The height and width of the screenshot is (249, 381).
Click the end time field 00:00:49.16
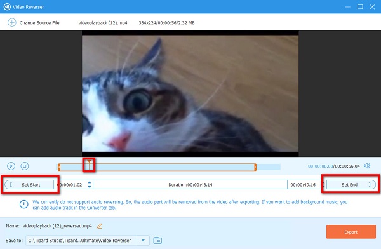click(303, 185)
